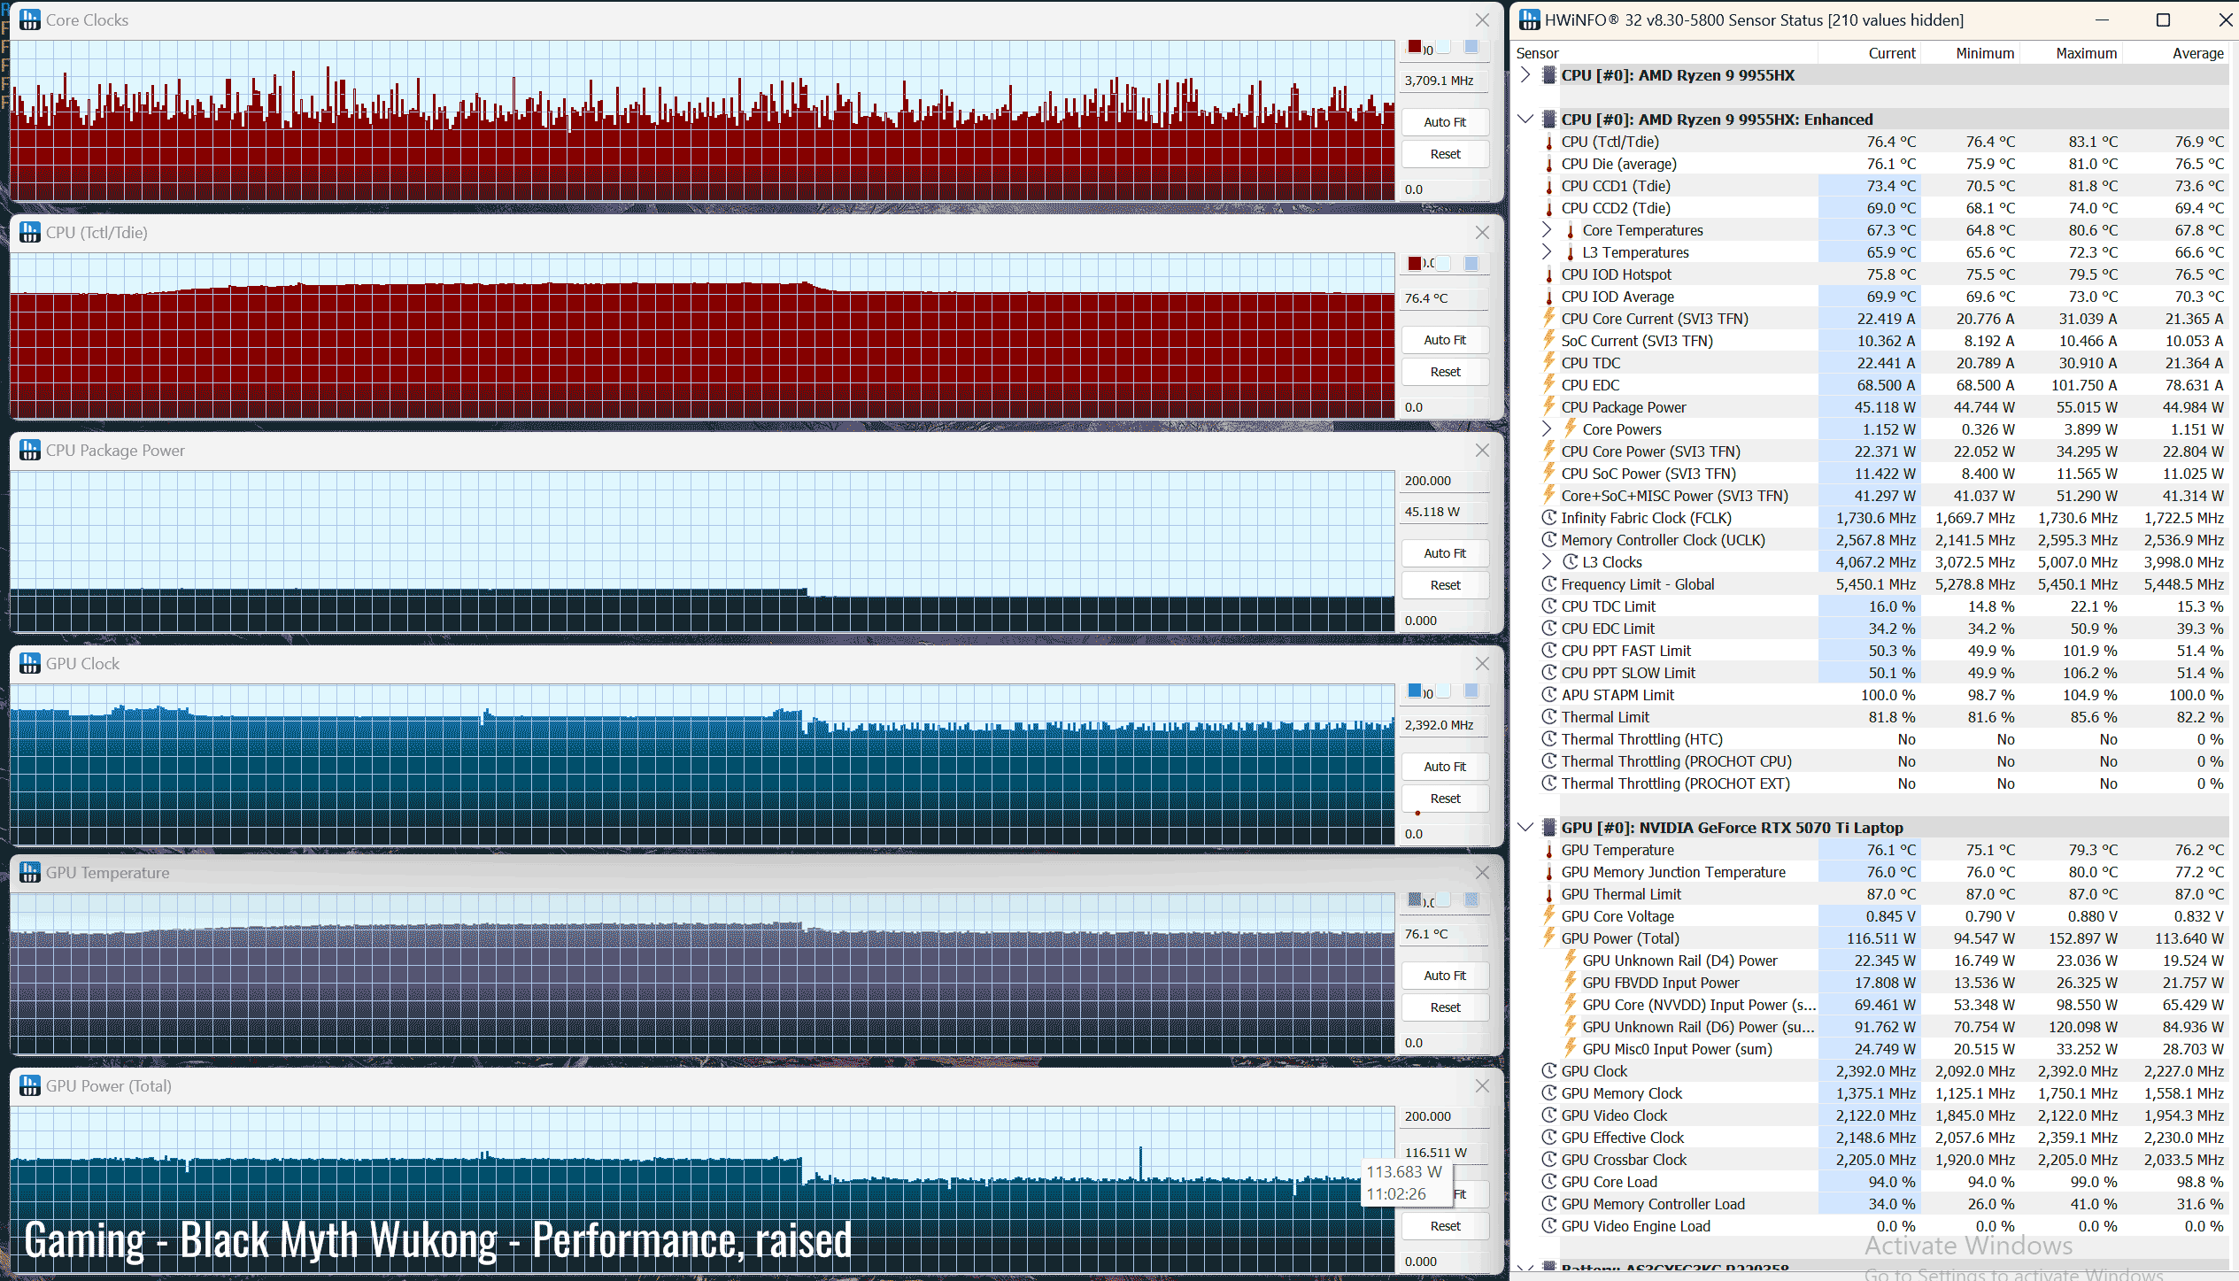Viewport: 2239px width, 1281px height.
Task: Click the HWiNFO Sensor Status window icon
Action: point(1529,19)
